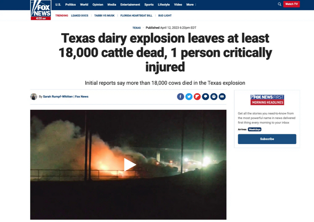Open comments speech bubble icon
This screenshot has height=222, width=314.
(x=205, y=97)
